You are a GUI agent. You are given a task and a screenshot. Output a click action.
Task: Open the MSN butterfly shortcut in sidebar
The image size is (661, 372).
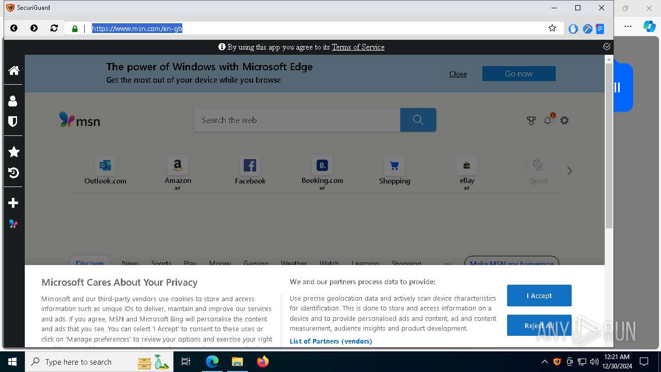coord(13,224)
